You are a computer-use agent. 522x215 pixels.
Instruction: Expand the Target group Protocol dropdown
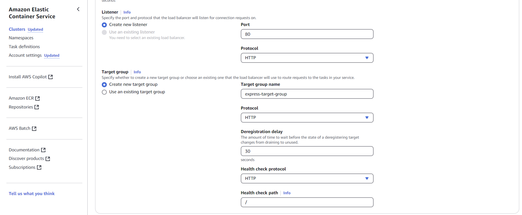tap(307, 118)
